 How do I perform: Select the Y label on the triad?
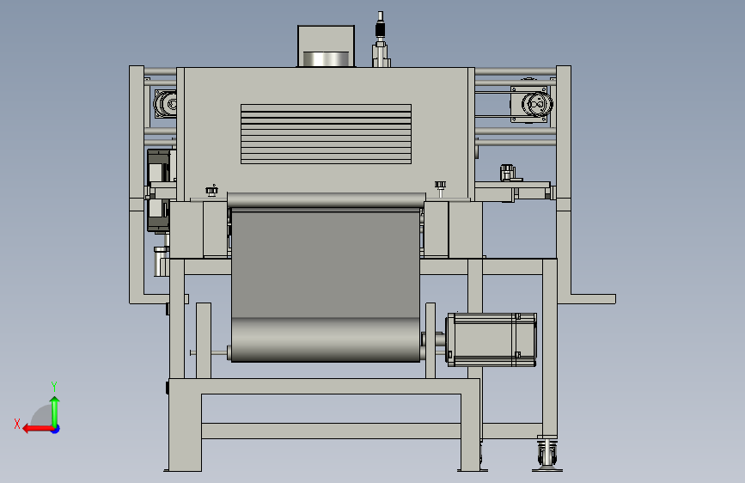54,386
